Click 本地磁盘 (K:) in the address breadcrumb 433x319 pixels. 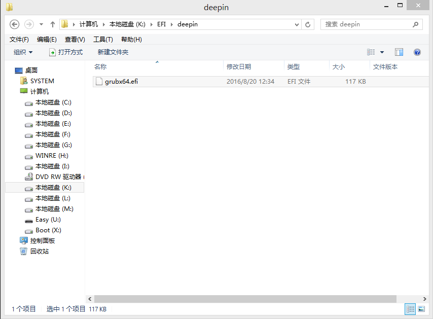coord(127,24)
